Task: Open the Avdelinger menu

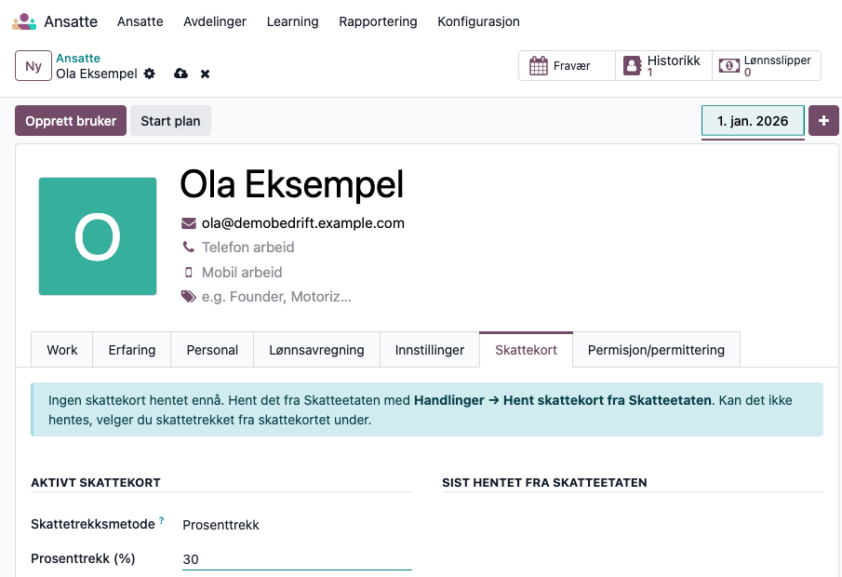Action: [x=215, y=21]
